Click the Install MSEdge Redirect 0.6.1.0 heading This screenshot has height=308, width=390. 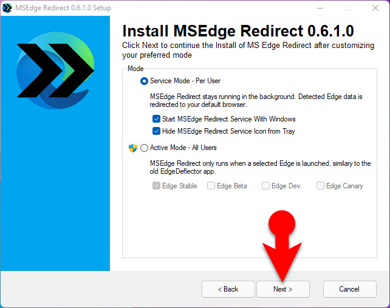point(238,31)
